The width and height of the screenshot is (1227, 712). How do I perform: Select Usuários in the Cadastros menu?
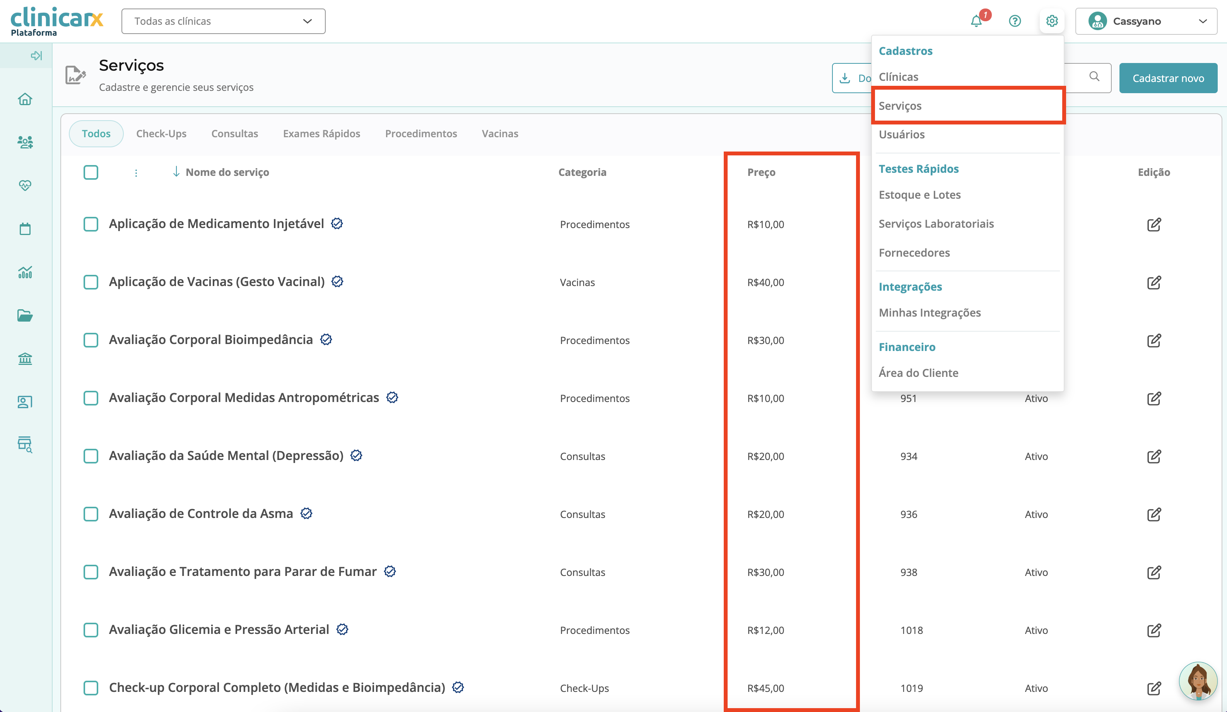click(x=901, y=134)
